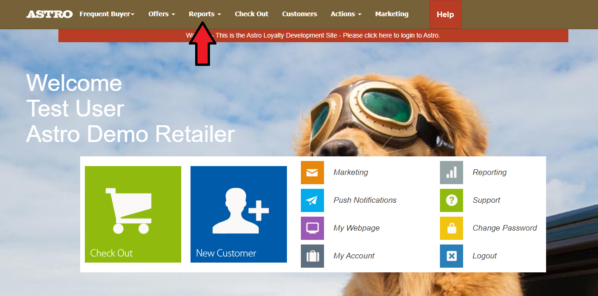The width and height of the screenshot is (598, 296).
Task: Open the green Check Out cart tile
Action: tap(133, 214)
